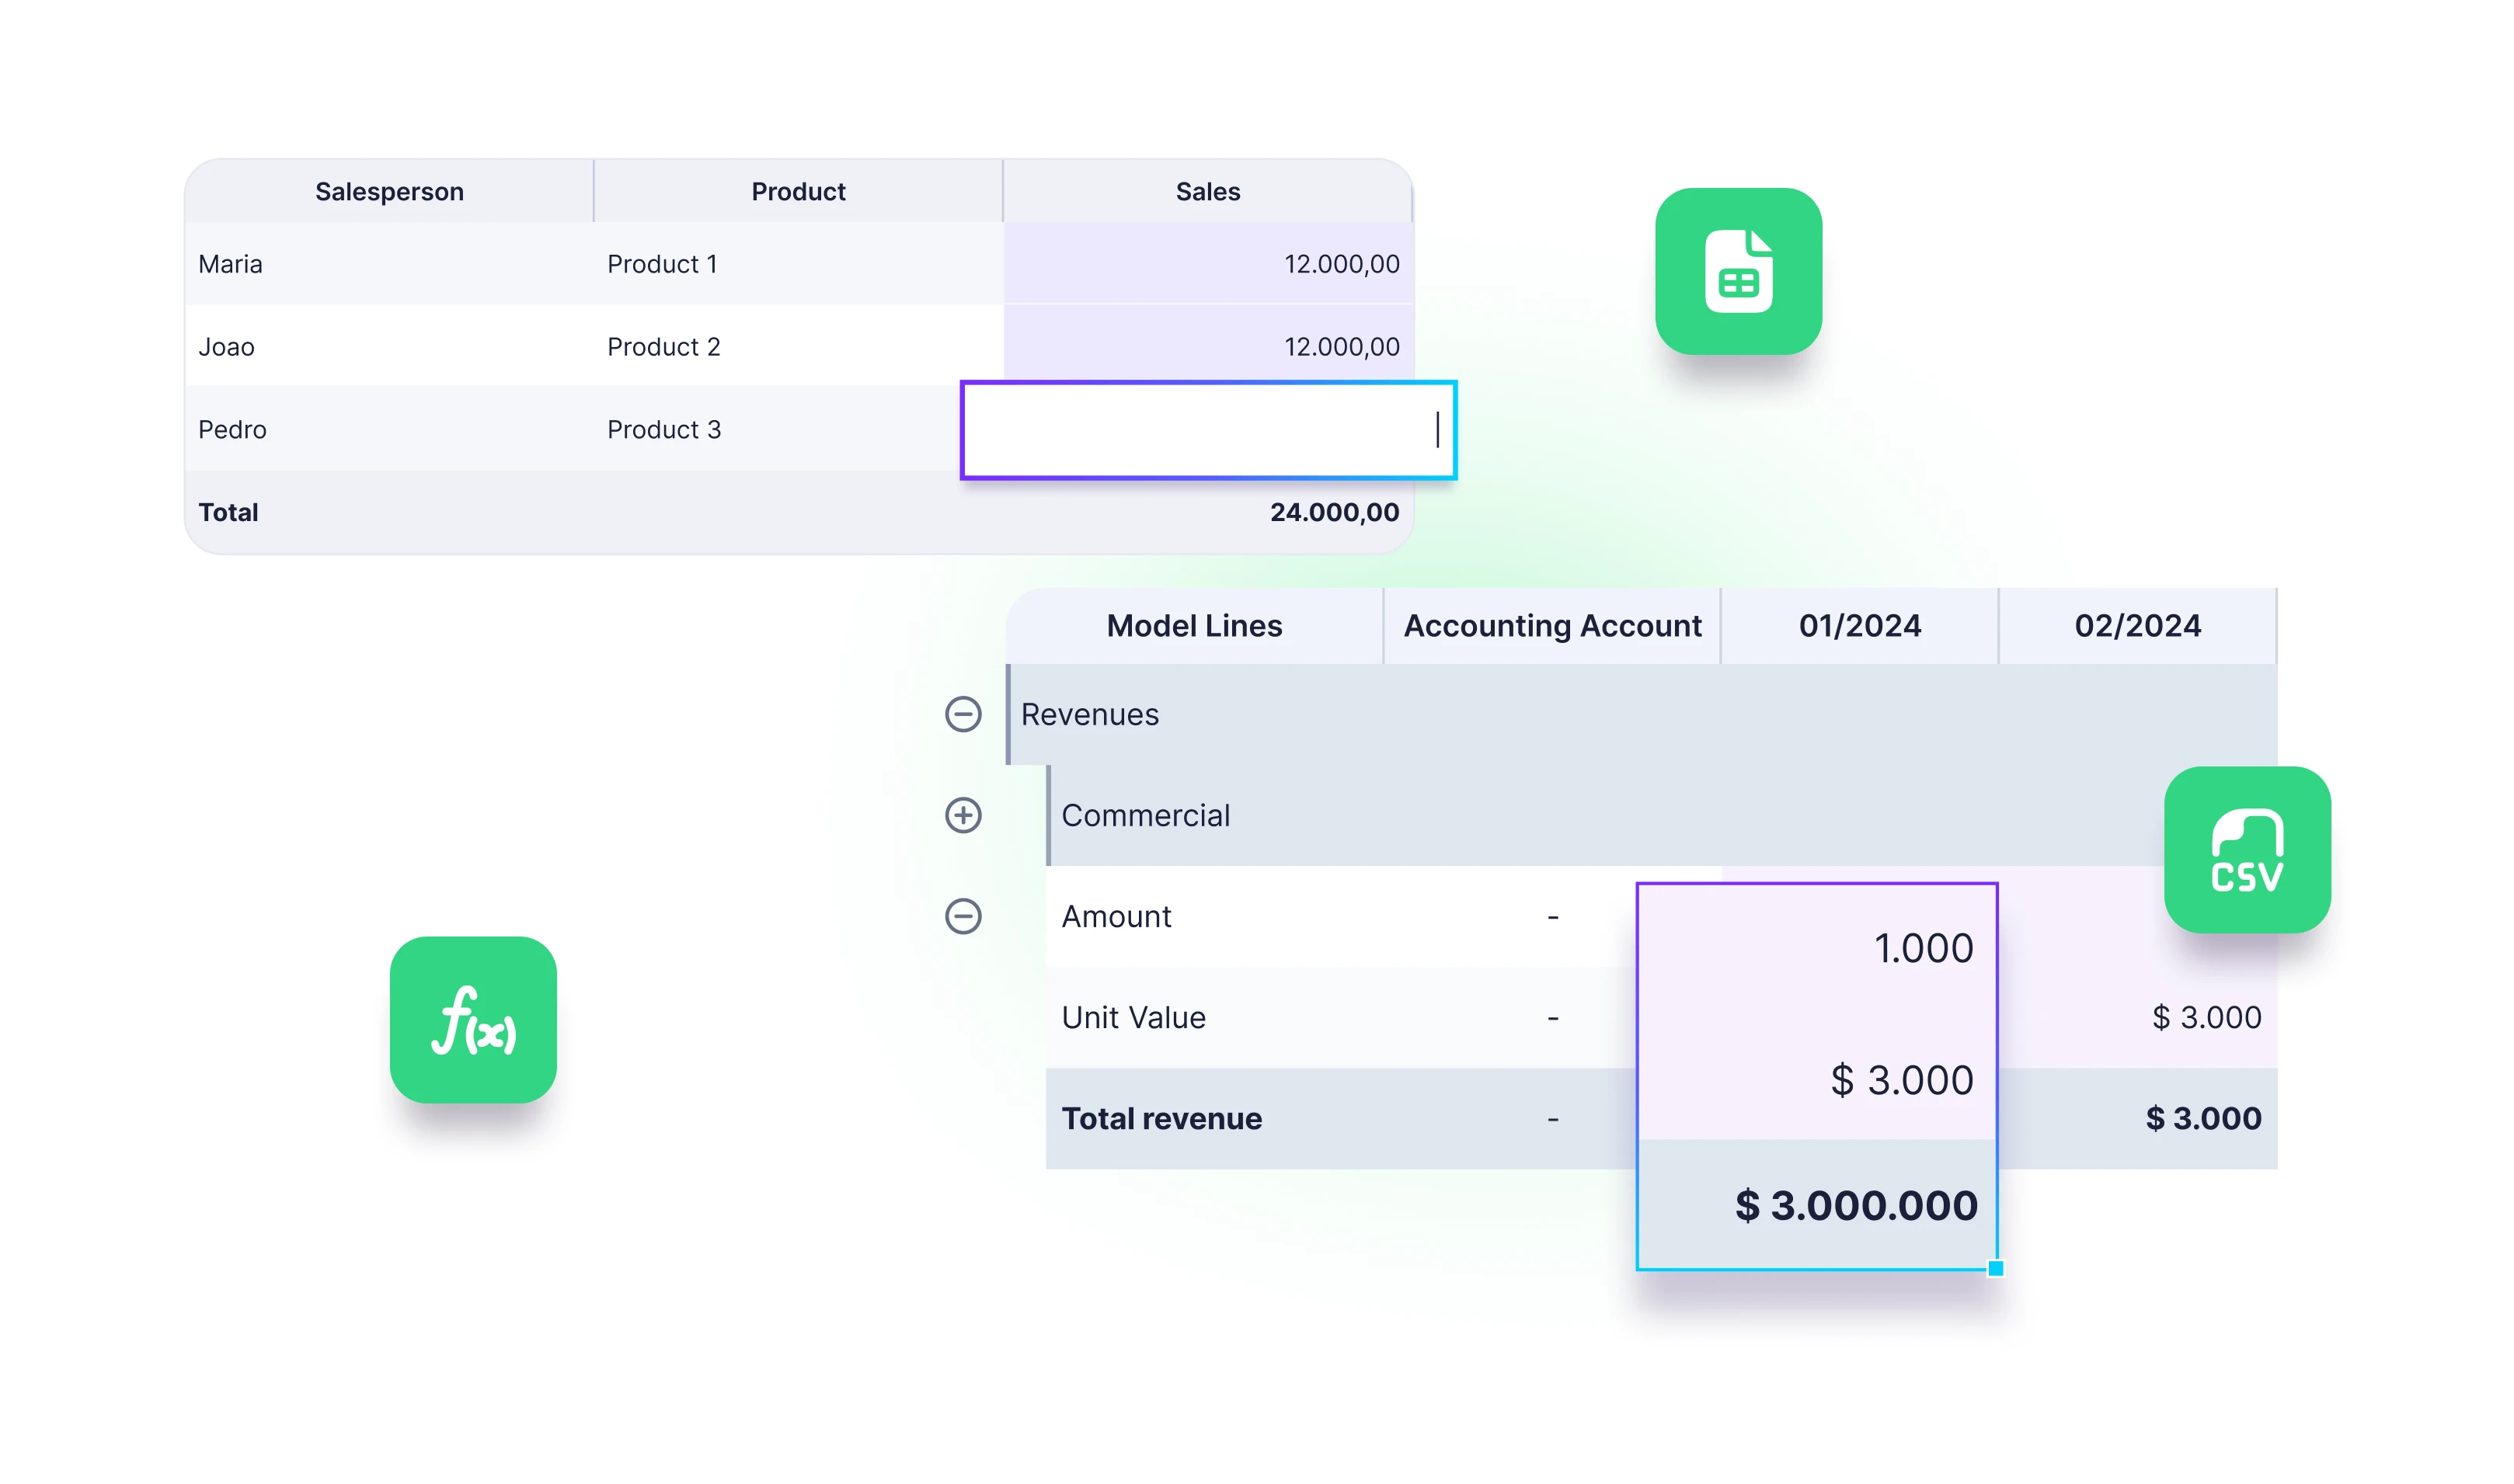This screenshot has width=2514, height=1484.
Task: Click the Accounting Account column header
Action: [1551, 626]
